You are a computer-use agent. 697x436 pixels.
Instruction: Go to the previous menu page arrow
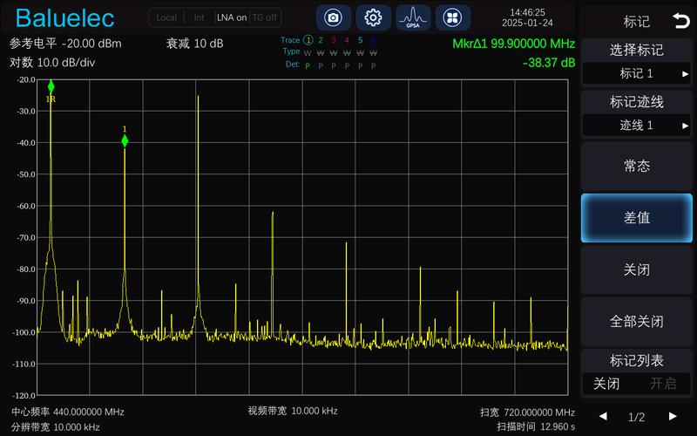[x=603, y=417]
